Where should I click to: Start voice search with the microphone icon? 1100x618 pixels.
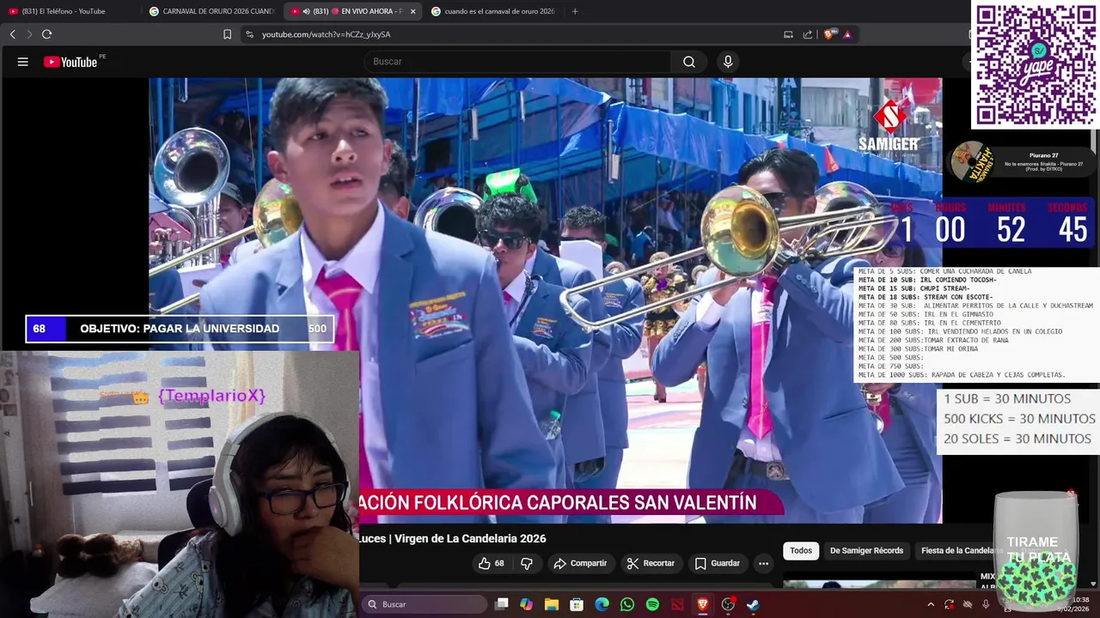tap(728, 62)
